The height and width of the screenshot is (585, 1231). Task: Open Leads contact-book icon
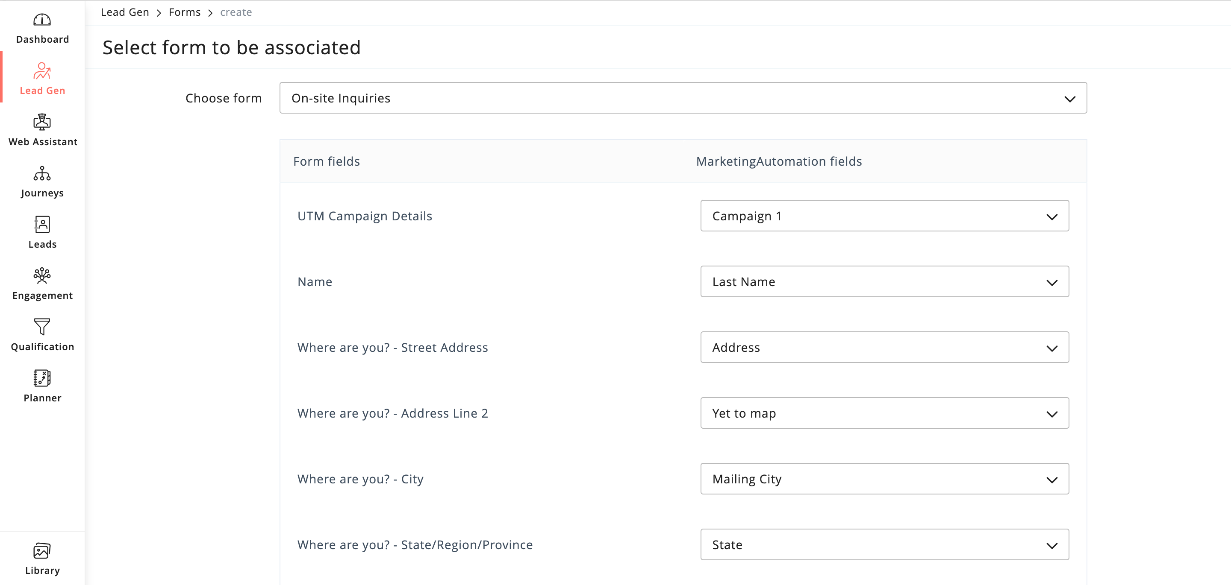(42, 225)
